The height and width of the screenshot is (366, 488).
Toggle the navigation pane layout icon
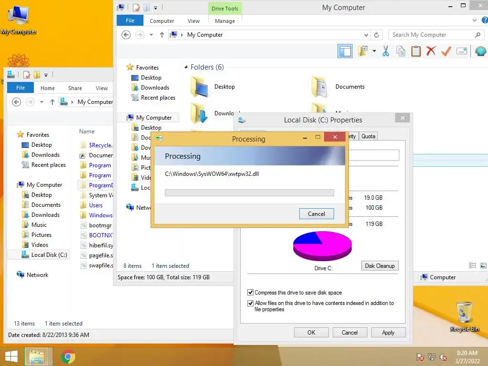tap(345, 51)
